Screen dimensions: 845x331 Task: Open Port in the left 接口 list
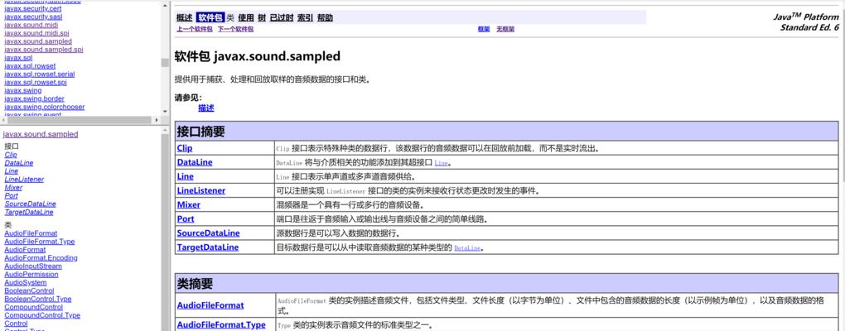[12, 195]
